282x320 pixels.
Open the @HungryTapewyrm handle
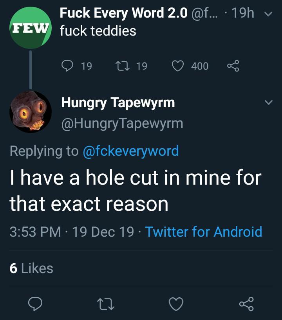[122, 123]
